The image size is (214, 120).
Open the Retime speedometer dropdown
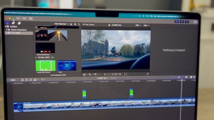(x=97, y=74)
